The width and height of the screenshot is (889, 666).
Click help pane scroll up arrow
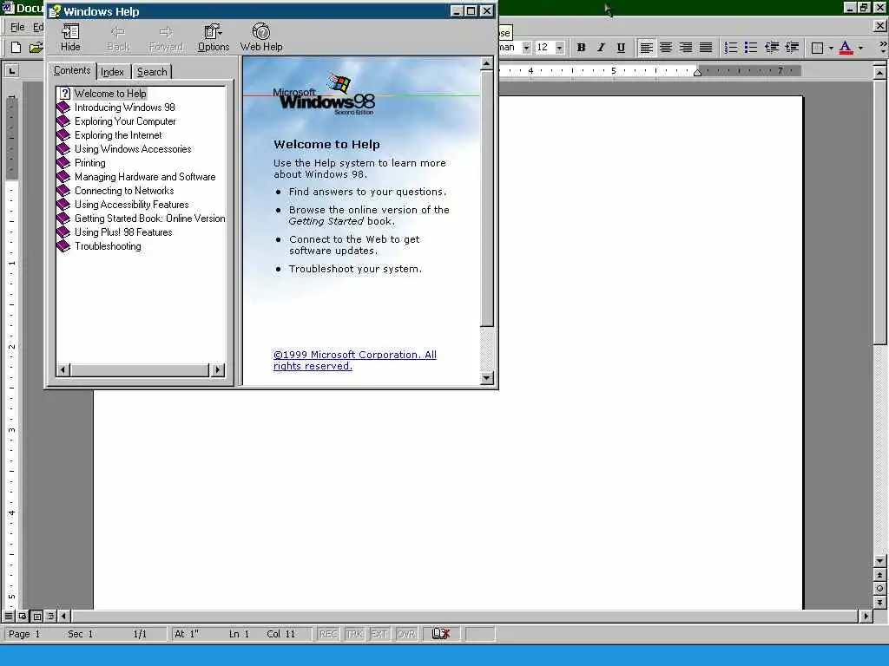point(486,63)
